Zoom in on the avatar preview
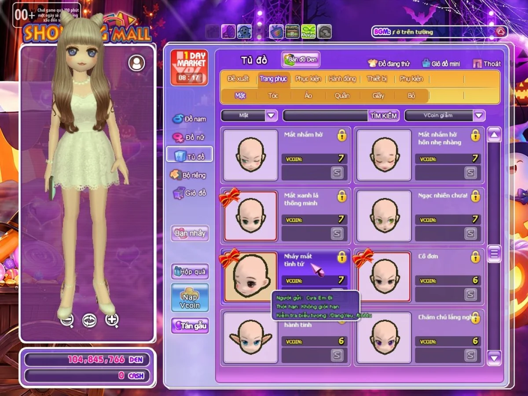Viewport: 528px width, 396px height. (x=112, y=320)
